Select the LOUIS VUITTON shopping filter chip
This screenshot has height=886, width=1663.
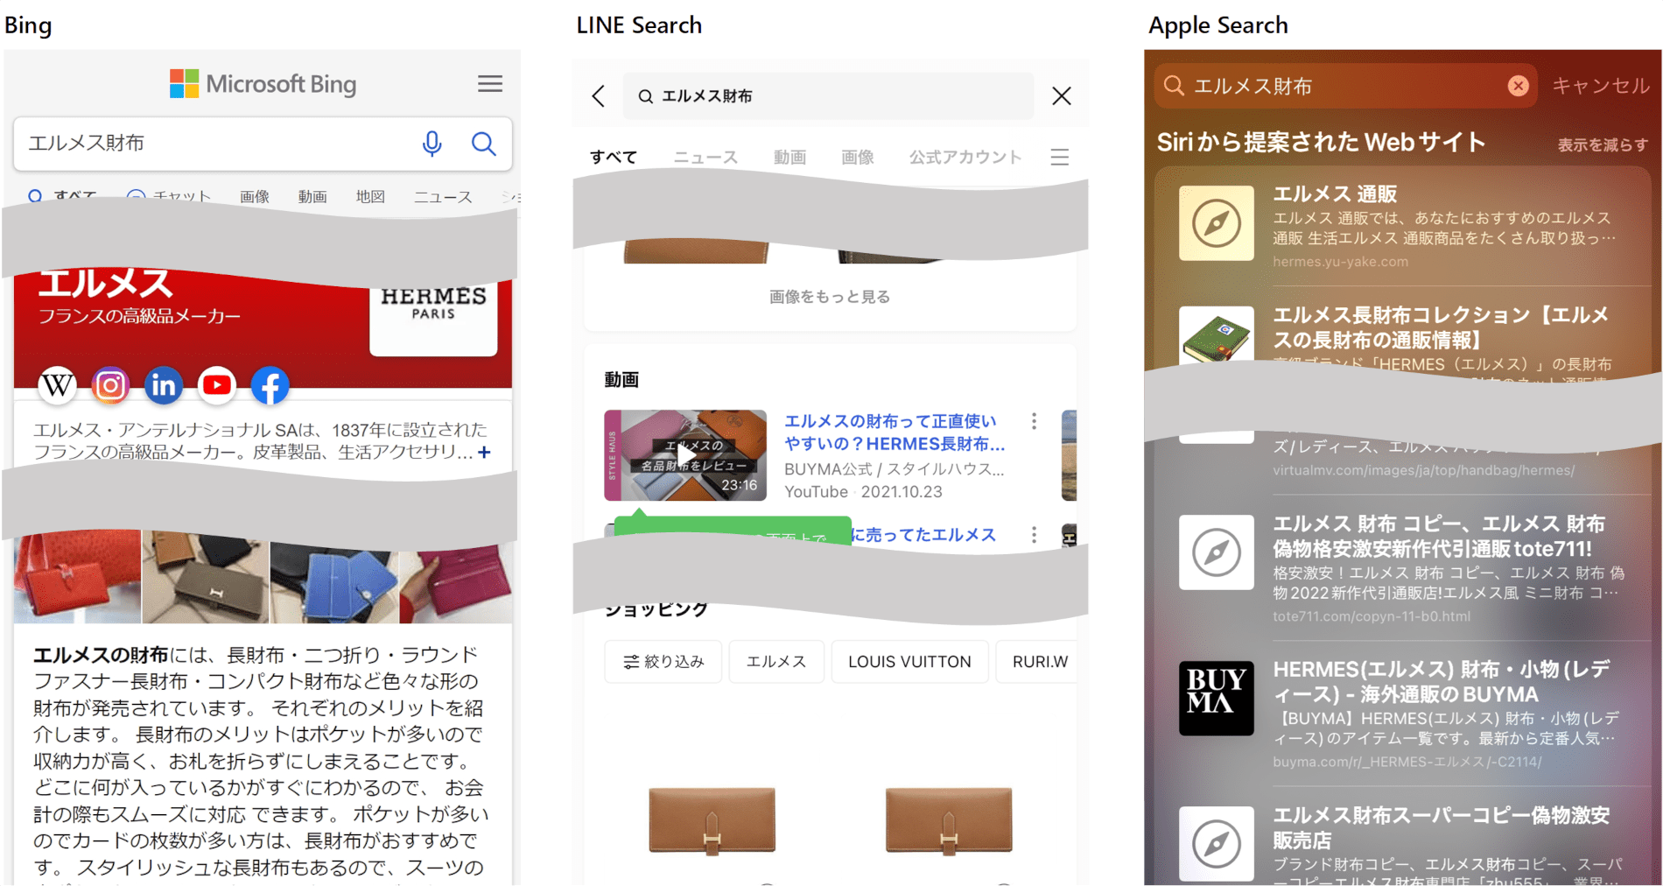(x=909, y=662)
